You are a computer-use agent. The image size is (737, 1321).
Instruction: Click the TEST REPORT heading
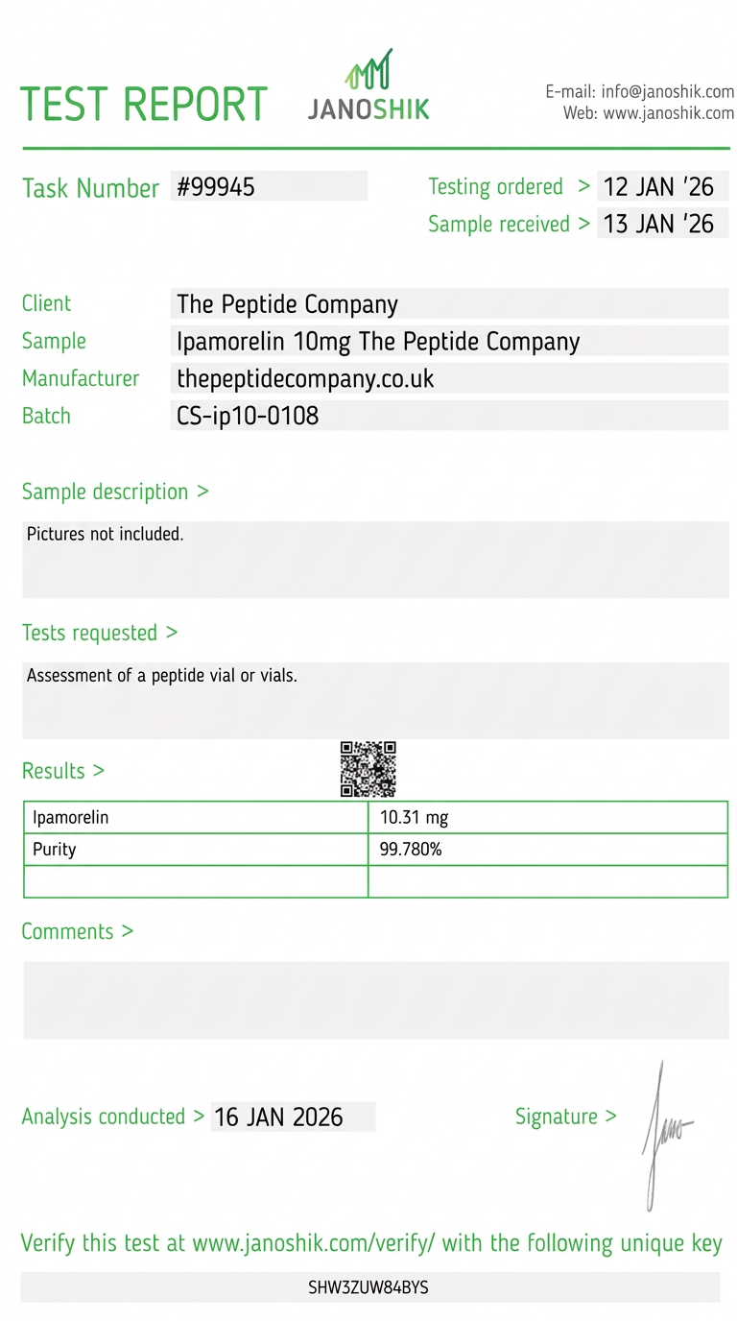pyautogui.click(x=144, y=104)
